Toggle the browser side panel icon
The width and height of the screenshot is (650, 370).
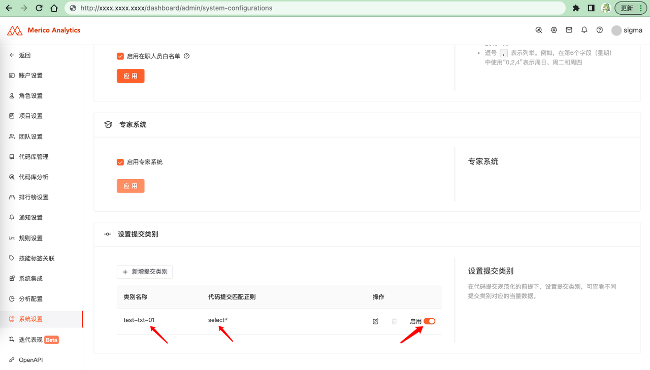(x=591, y=8)
